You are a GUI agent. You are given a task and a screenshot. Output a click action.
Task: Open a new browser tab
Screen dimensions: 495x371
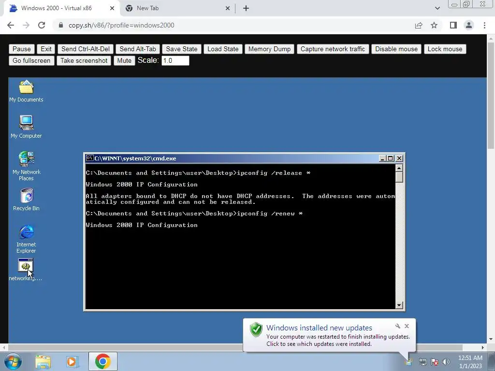click(x=246, y=8)
